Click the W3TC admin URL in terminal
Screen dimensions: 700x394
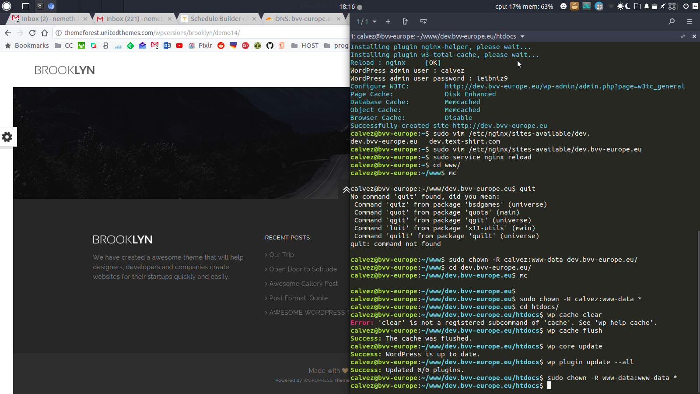pos(564,86)
